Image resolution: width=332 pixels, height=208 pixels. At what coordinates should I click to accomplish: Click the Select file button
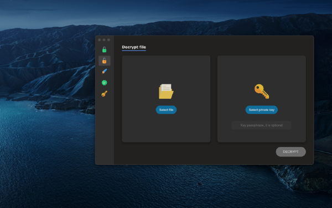166,110
